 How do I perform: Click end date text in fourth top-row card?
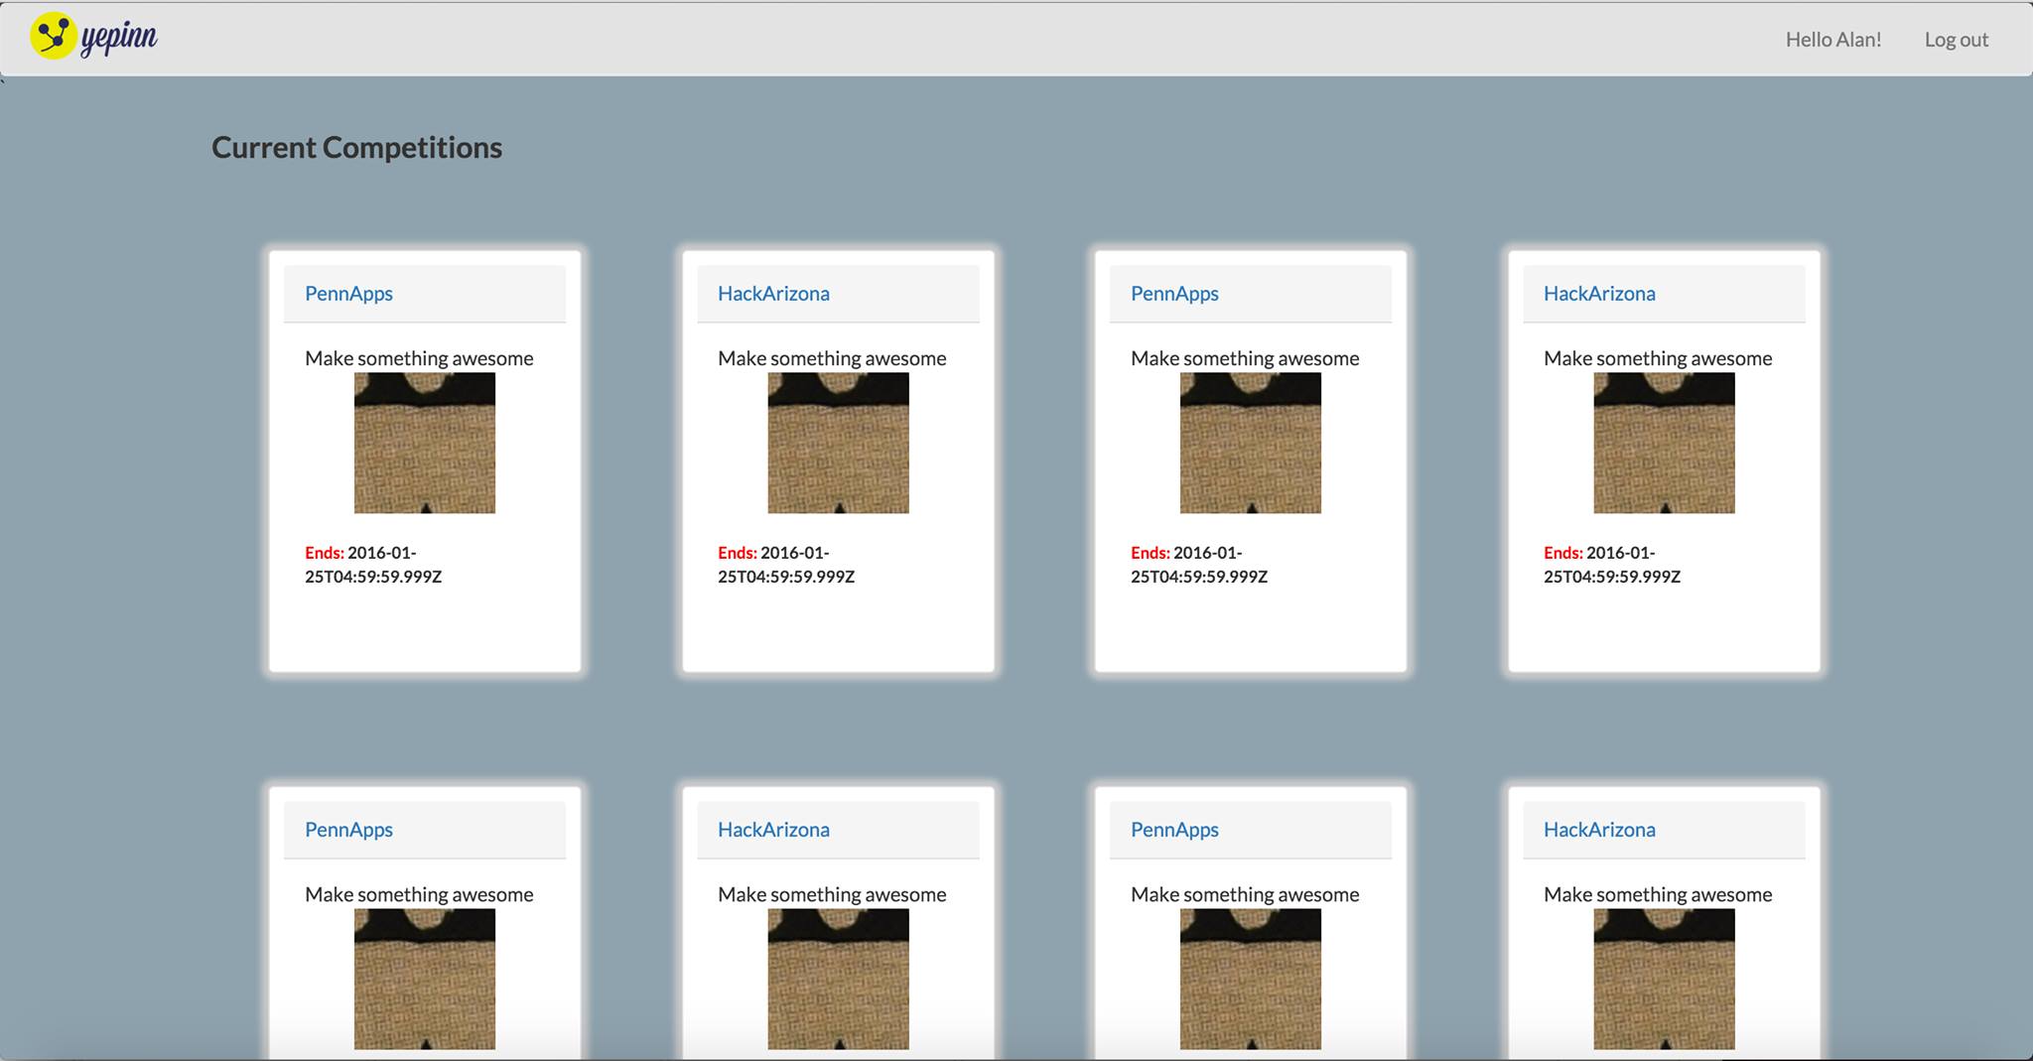[1612, 565]
